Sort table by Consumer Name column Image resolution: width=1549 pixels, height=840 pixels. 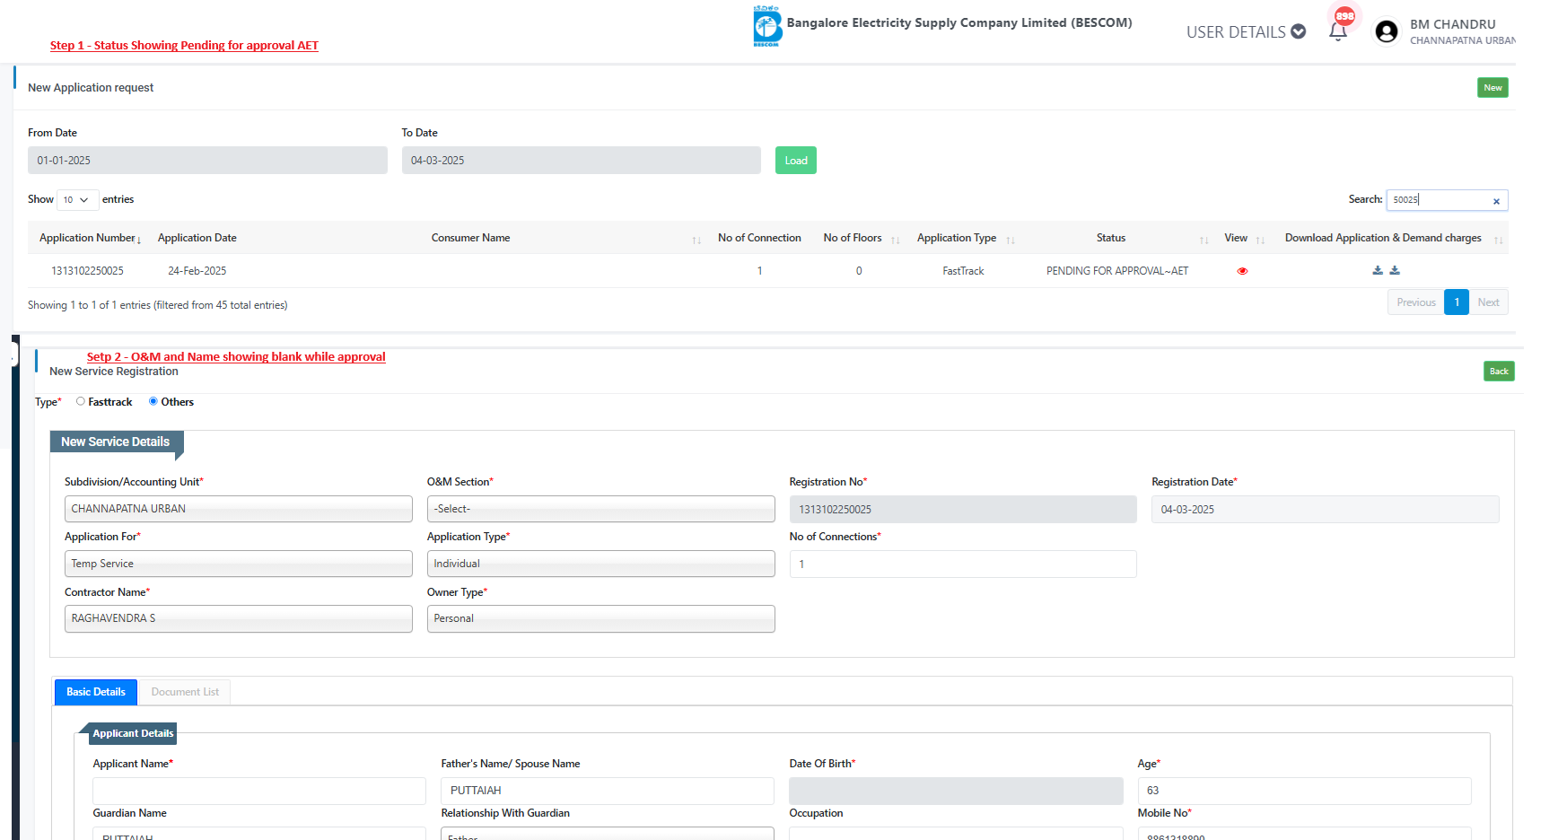[x=696, y=240]
